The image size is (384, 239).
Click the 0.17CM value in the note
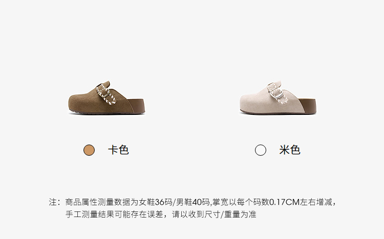point(284,202)
